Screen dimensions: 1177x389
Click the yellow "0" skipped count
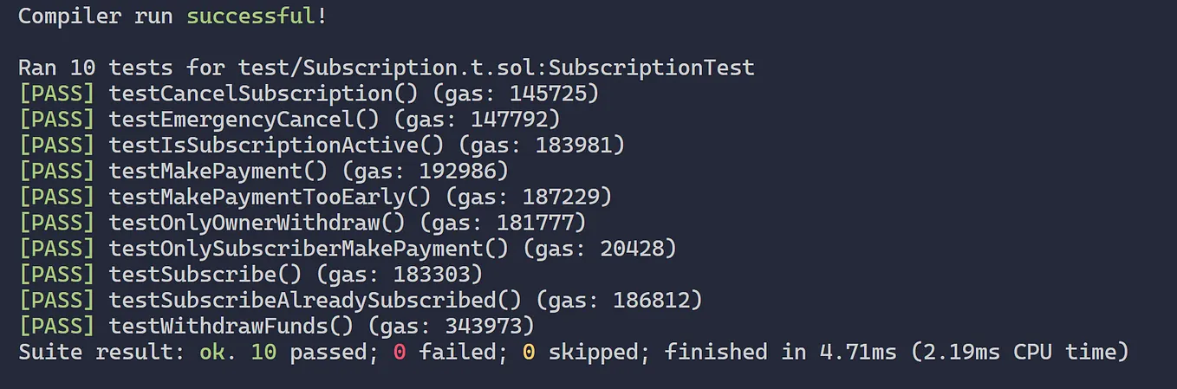(x=528, y=353)
